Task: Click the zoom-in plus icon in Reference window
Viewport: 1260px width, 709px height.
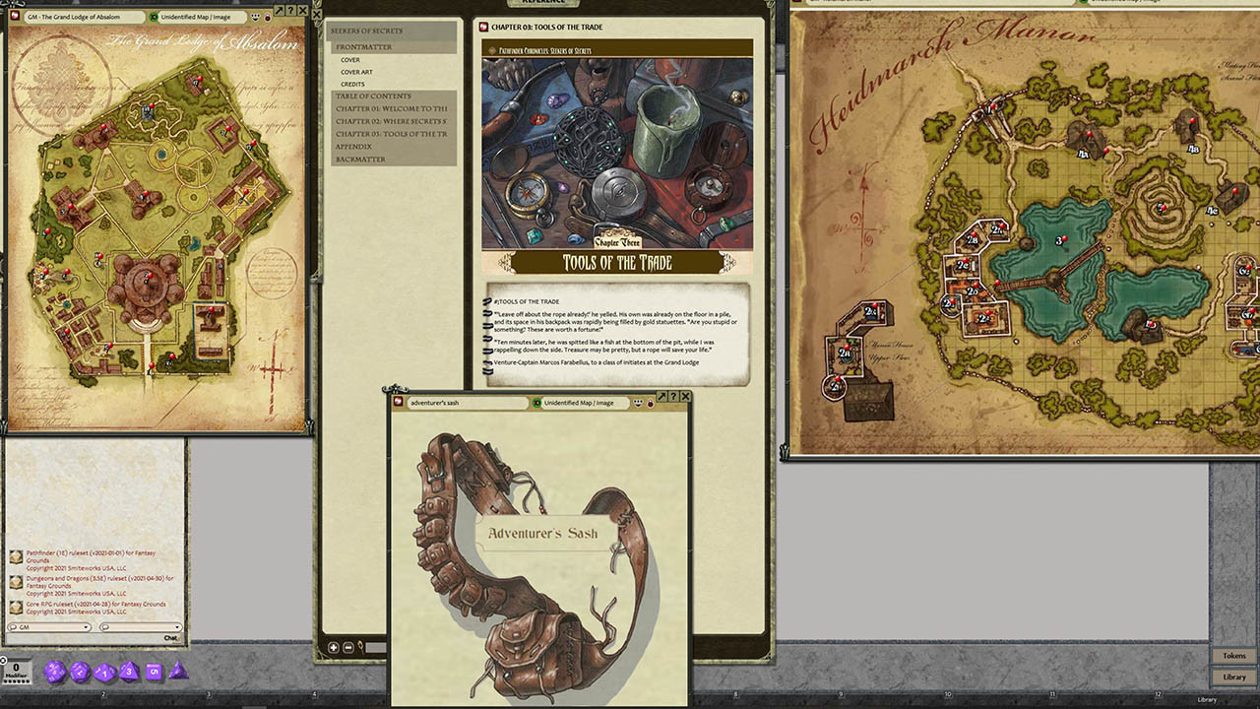Action: click(334, 647)
